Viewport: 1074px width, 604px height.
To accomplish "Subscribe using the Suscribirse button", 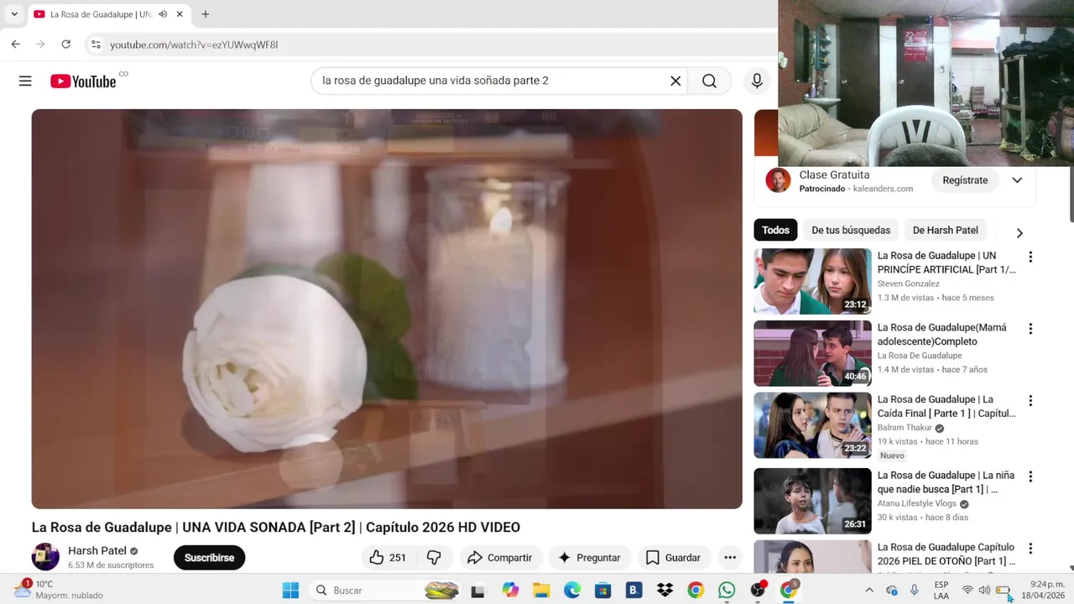I will [x=209, y=558].
